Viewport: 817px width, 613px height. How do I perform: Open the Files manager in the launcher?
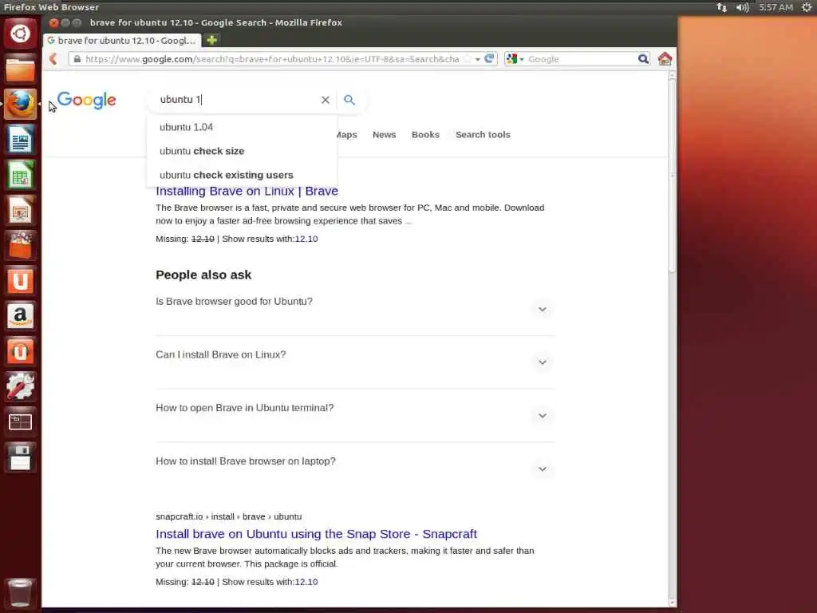[x=20, y=69]
